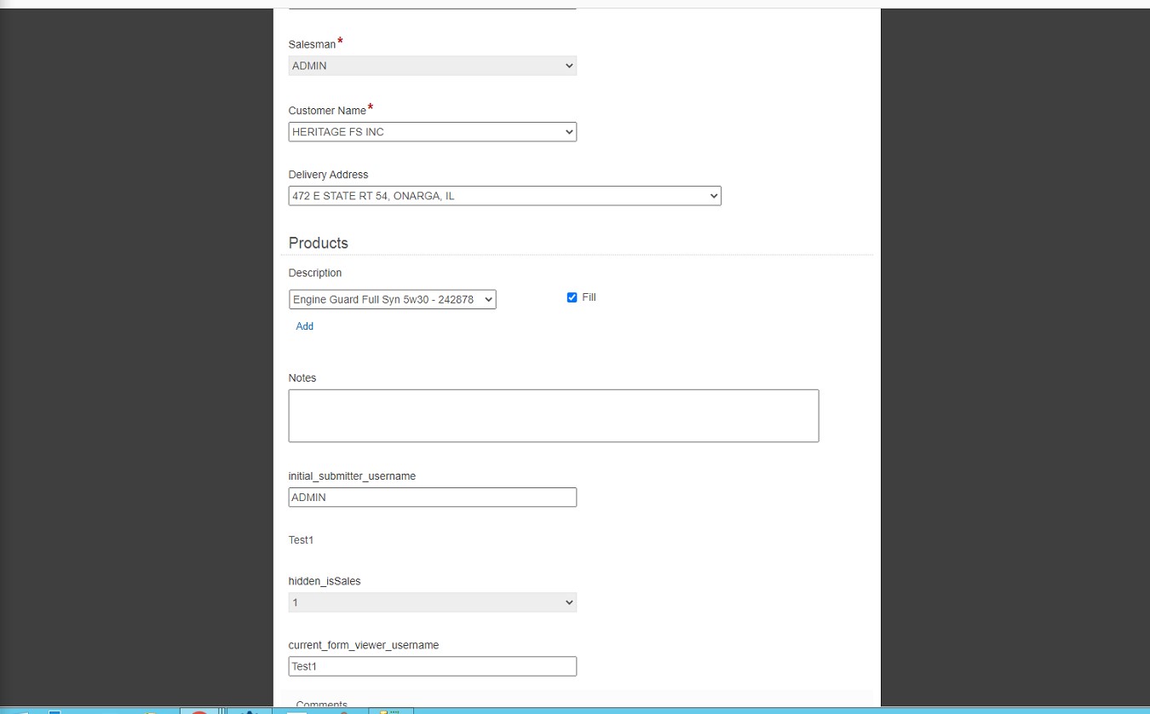
Task: Expand the Customer Name dropdown
Action: [432, 132]
